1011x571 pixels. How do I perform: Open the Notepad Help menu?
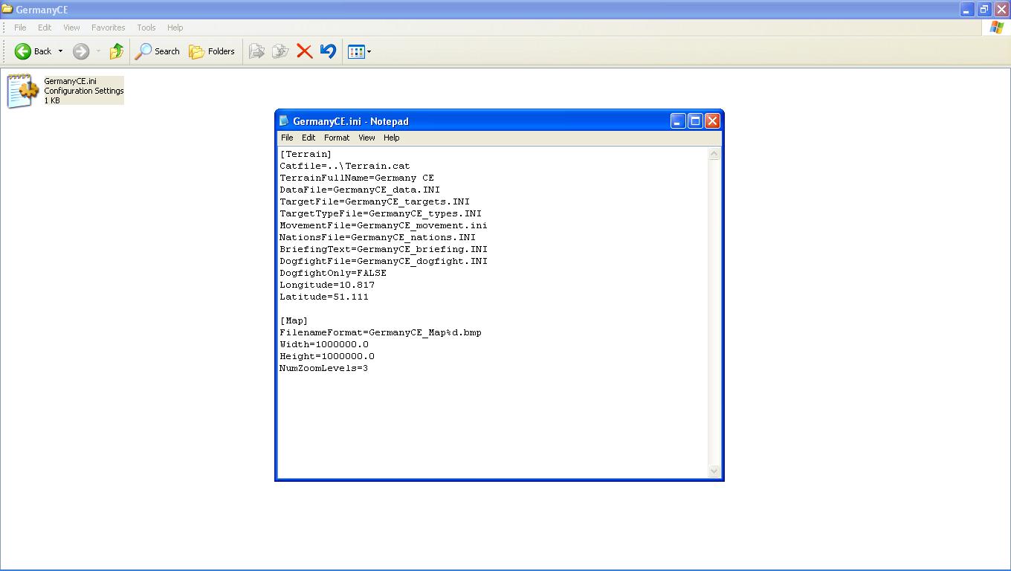point(392,138)
